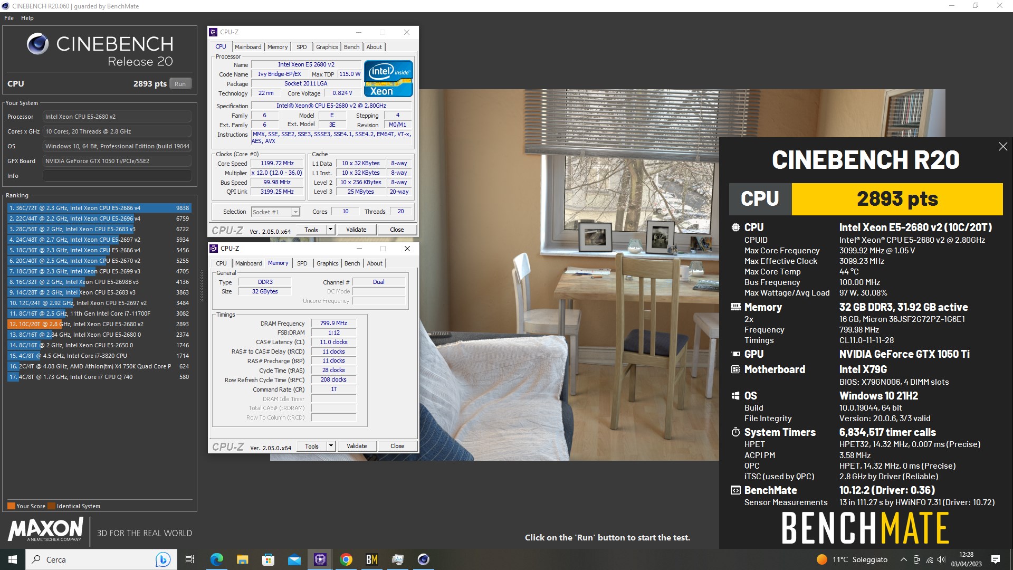Click Tools button in lower CPU-Z
Image resolution: width=1013 pixels, height=570 pixels.
point(312,446)
